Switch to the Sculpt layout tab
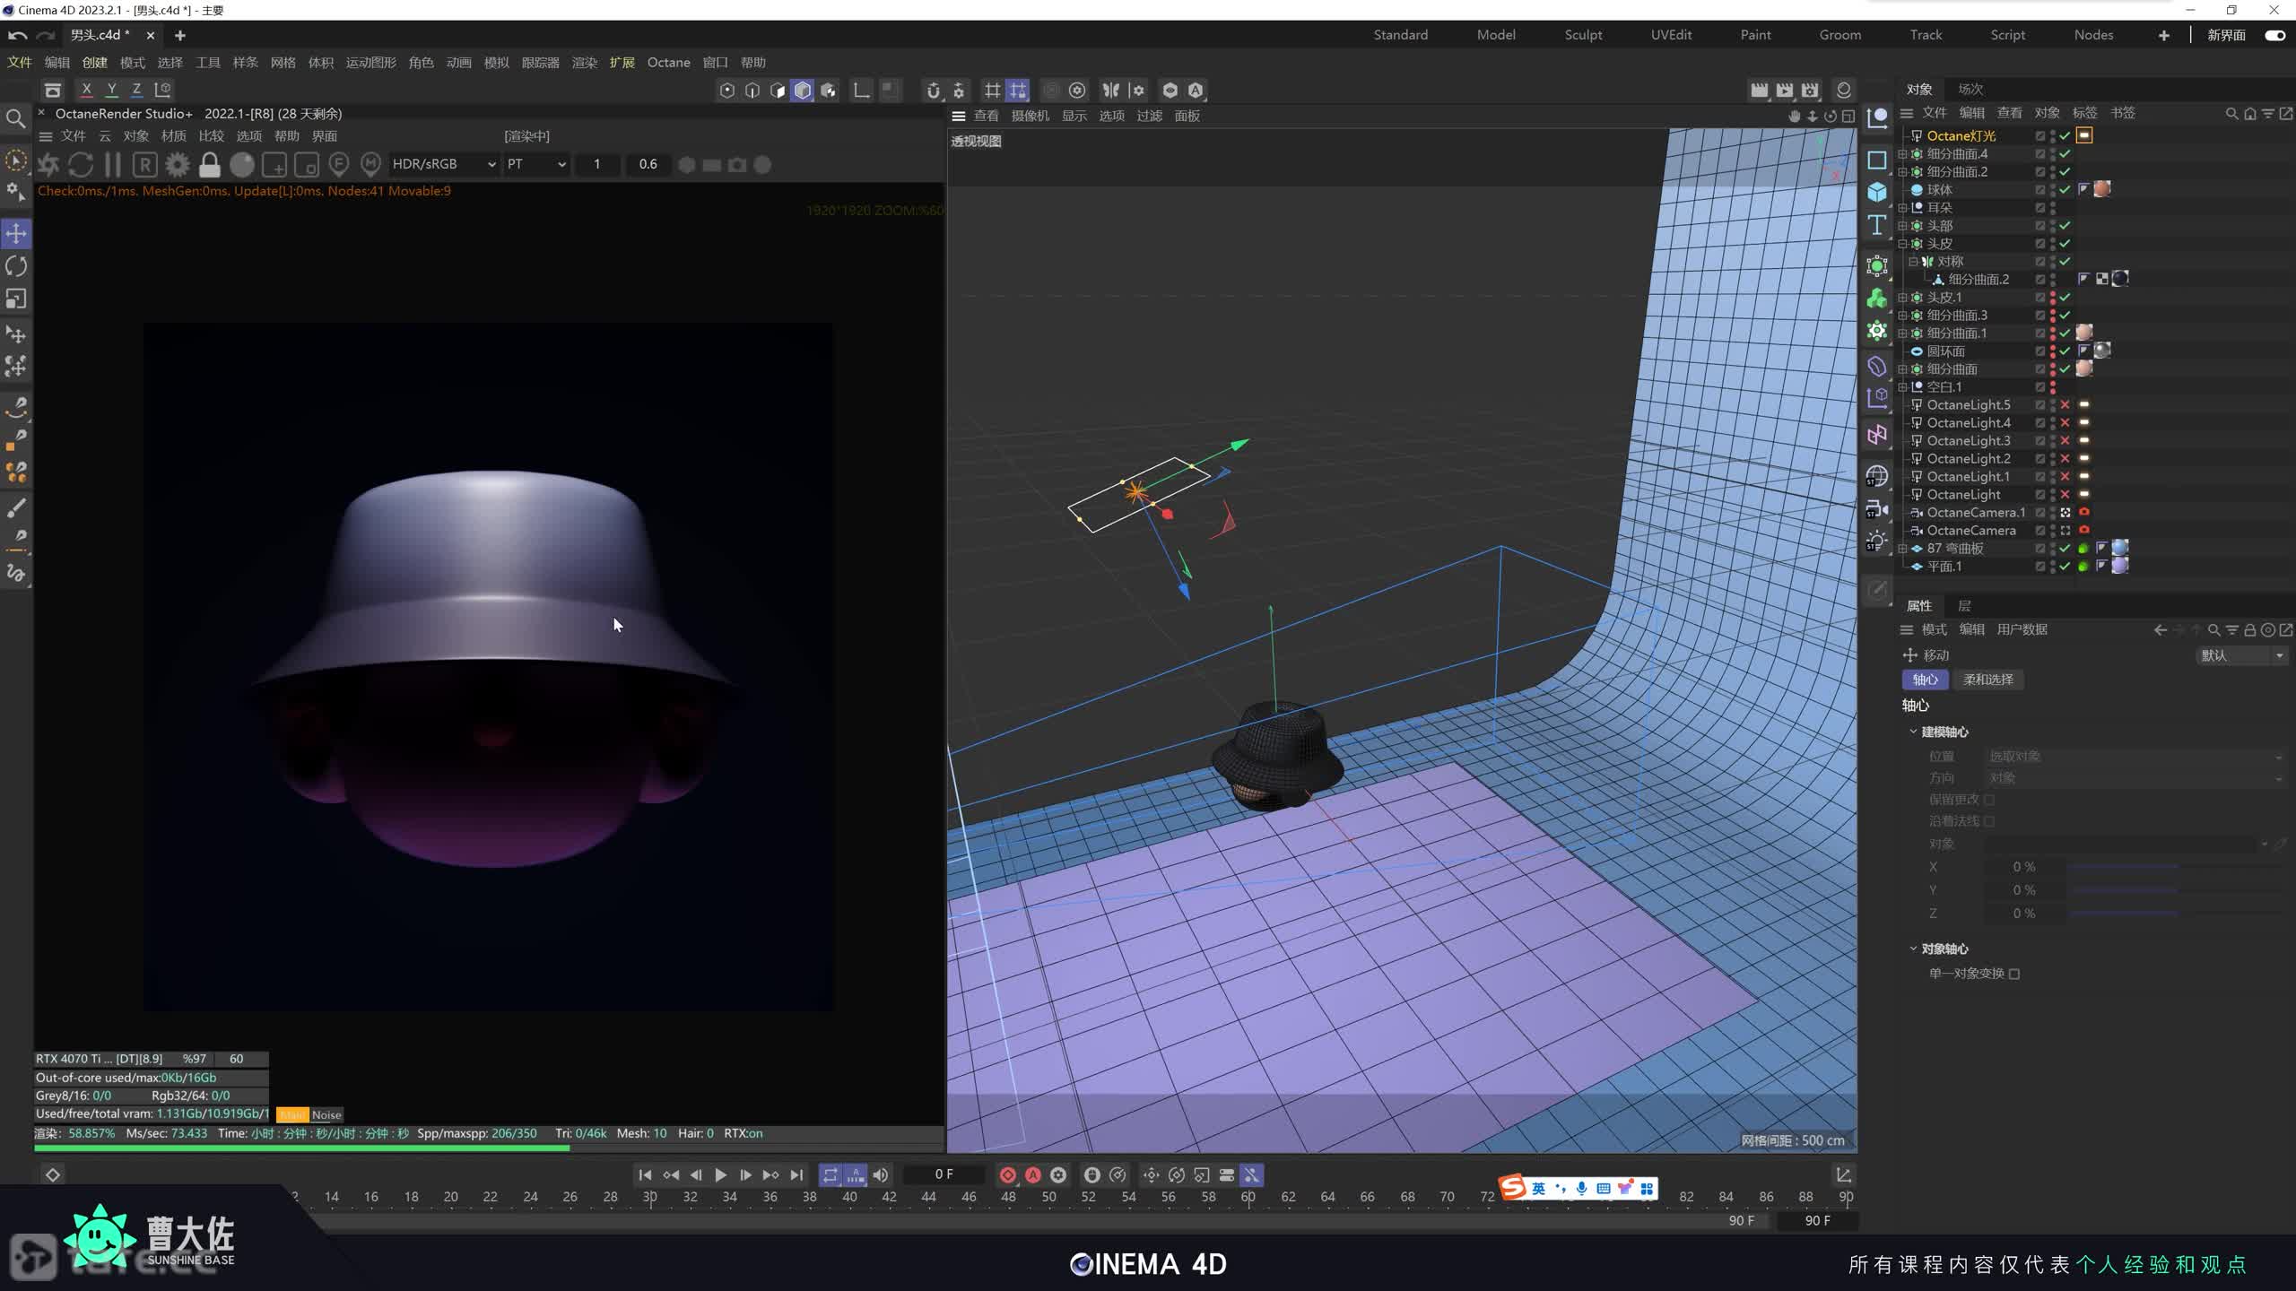 click(1583, 35)
